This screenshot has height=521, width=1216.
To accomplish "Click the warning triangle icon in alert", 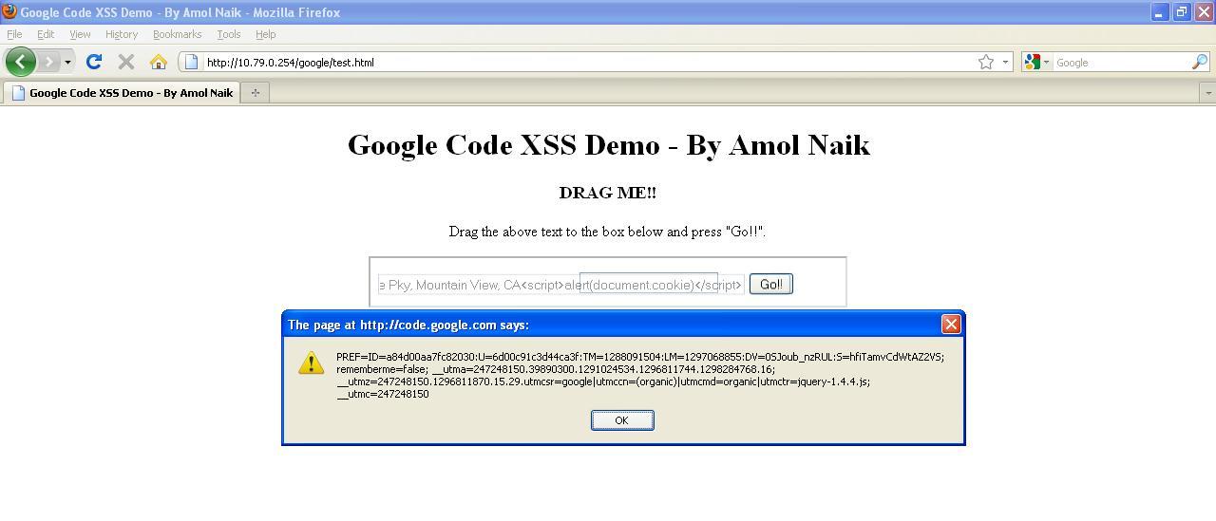I will click(x=312, y=363).
